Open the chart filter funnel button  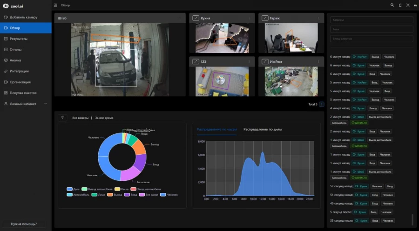coord(62,118)
